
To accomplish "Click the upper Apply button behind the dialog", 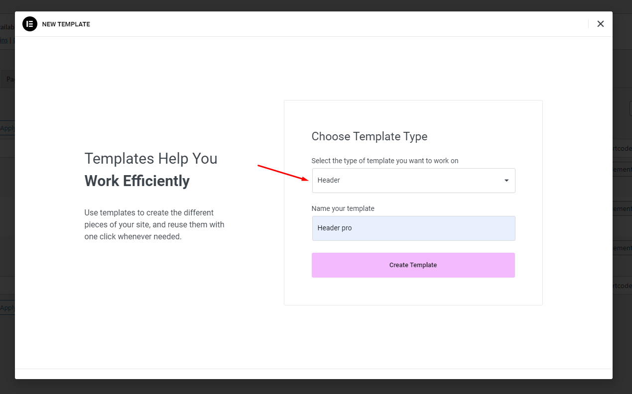I will pos(7,128).
